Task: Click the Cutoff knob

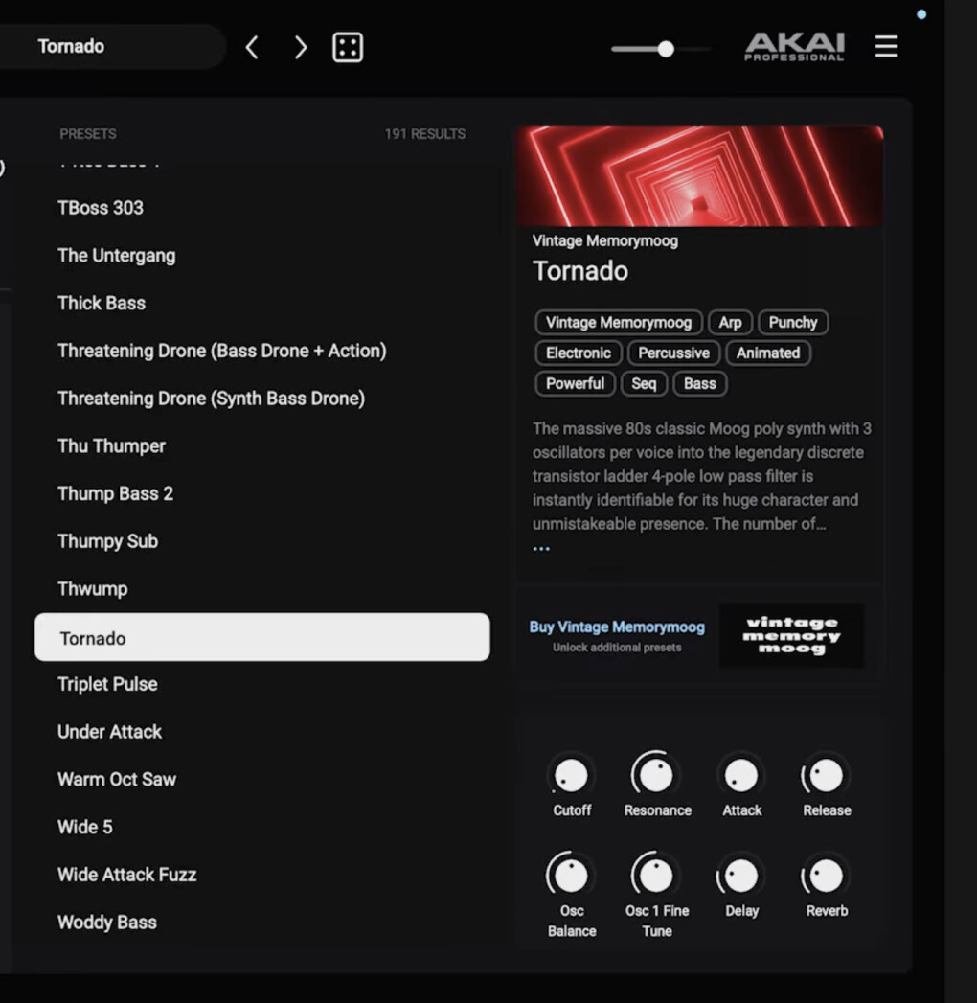Action: click(x=571, y=776)
